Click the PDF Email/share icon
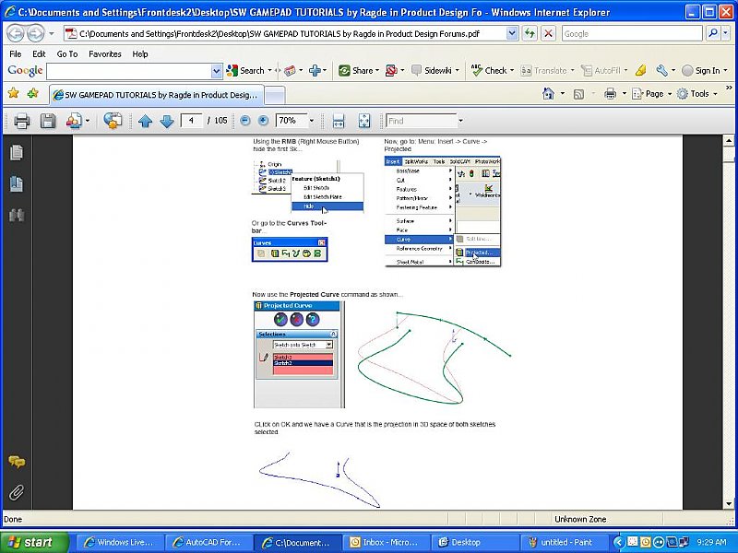Viewport: 738px width, 553px height. coord(74,121)
